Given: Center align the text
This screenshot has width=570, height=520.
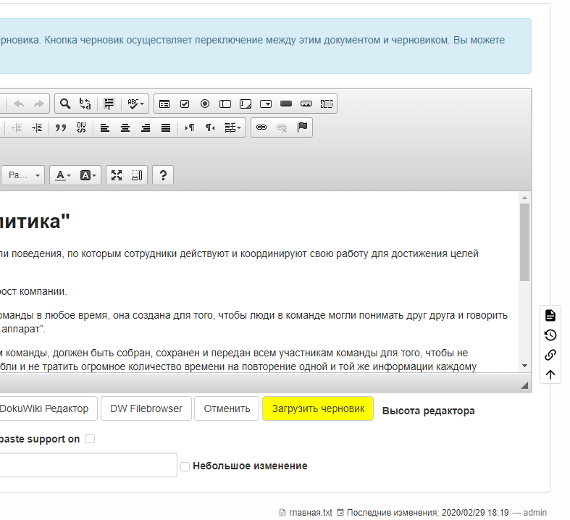Looking at the screenshot, I should (x=125, y=127).
